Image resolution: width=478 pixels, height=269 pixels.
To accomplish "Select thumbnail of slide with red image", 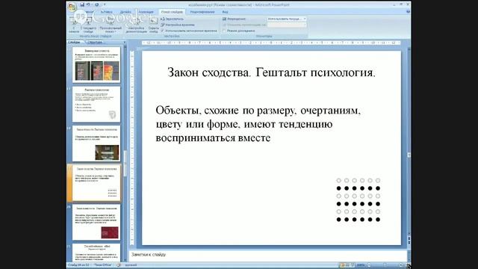I will click(96, 222).
